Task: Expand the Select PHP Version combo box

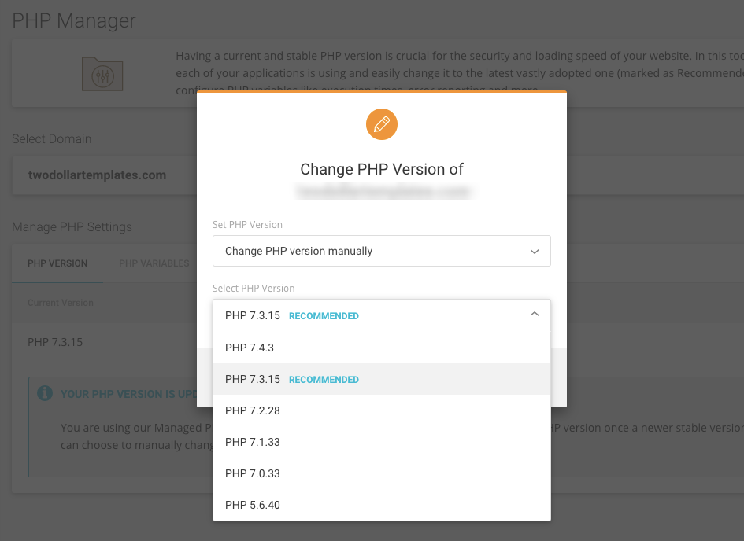Action: 381,313
